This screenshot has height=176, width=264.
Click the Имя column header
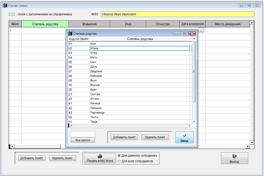pos(128,24)
